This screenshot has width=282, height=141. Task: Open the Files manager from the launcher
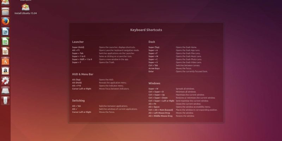[5, 12]
